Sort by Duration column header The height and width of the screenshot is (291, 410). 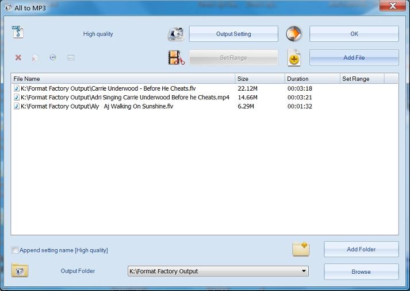point(312,79)
